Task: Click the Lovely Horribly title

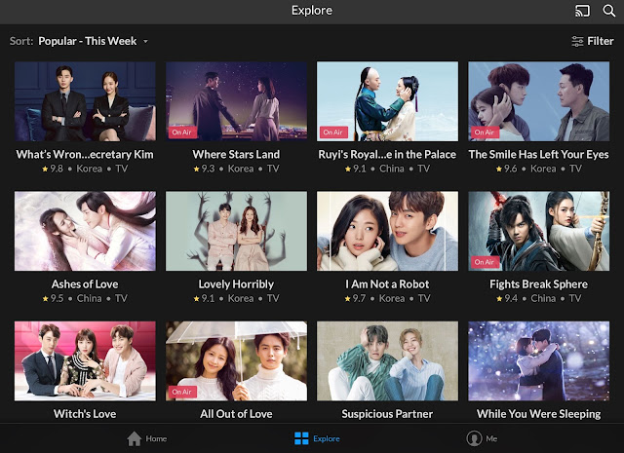Action: 236,283
